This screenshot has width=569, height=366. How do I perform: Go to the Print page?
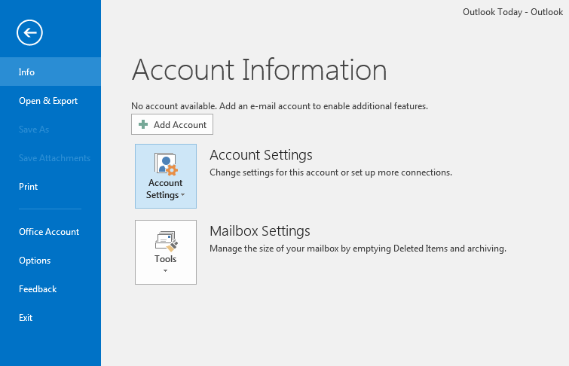point(28,187)
